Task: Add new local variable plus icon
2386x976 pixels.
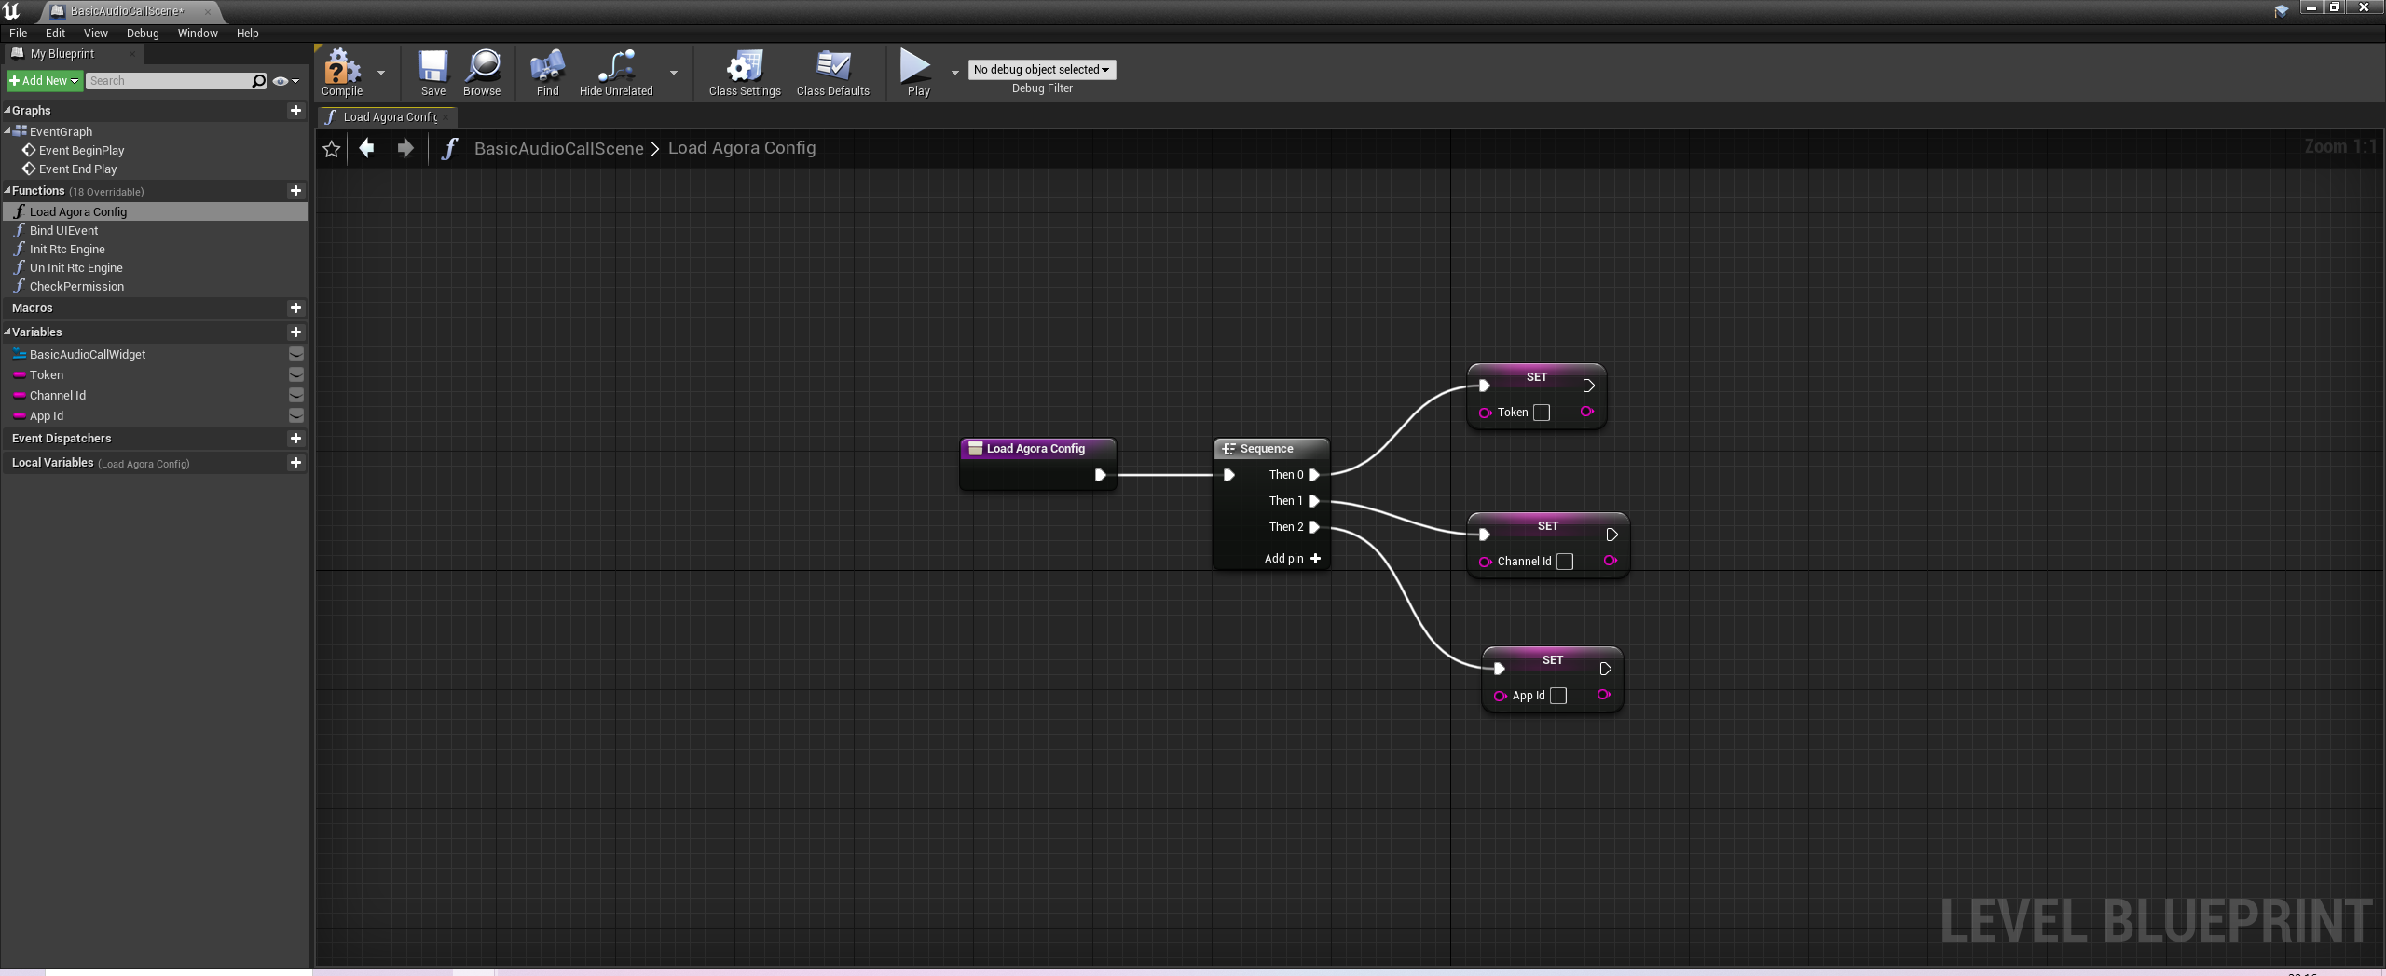Action: tap(295, 462)
